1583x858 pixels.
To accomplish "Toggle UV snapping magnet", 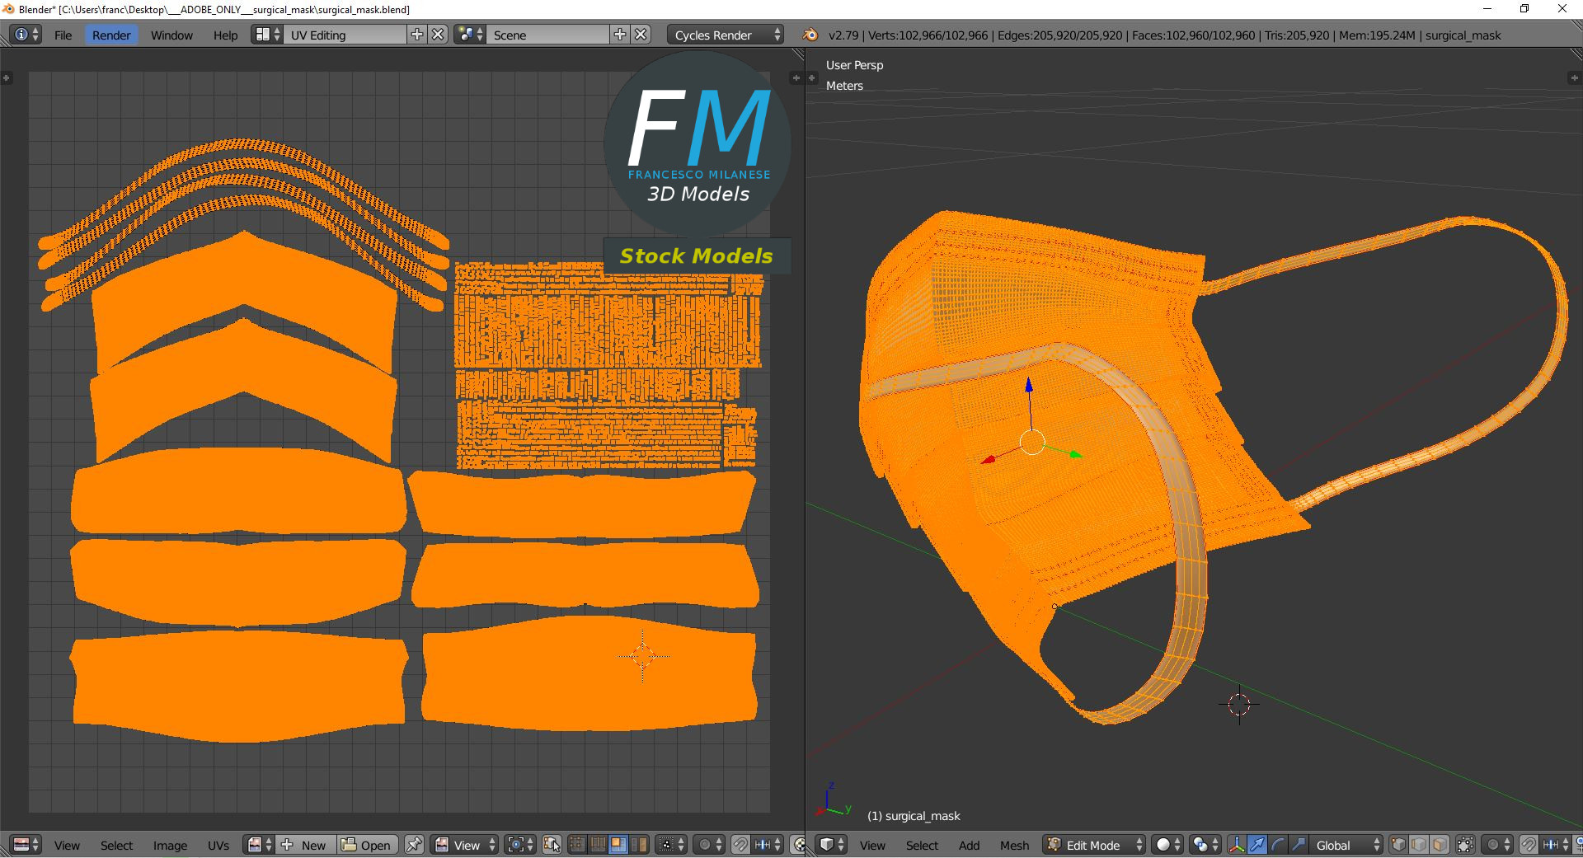I will [x=740, y=845].
